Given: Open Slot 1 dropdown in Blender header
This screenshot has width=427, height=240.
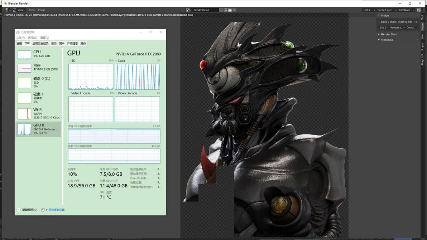Looking at the screenshot, I should point(369,10).
